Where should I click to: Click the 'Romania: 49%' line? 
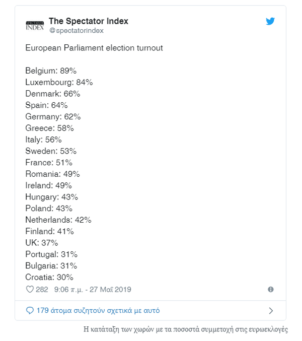pyautogui.click(x=52, y=174)
